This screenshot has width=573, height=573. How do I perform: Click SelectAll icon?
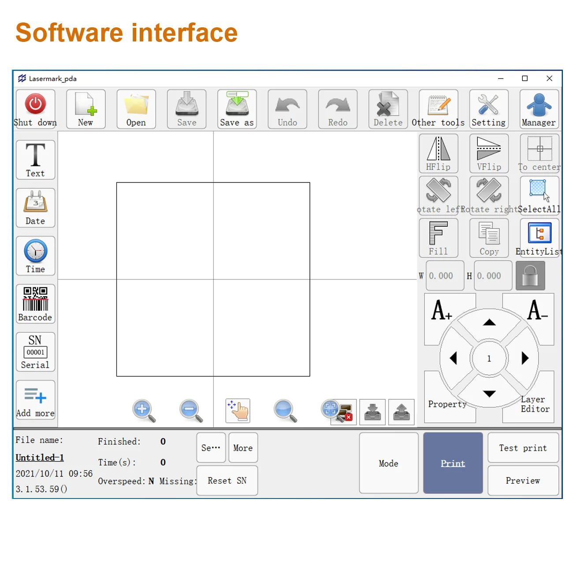click(539, 196)
